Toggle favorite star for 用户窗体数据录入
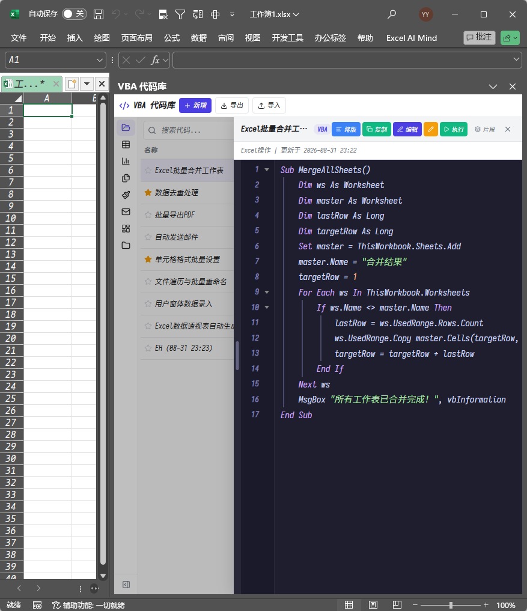The height and width of the screenshot is (611, 527). (x=148, y=303)
